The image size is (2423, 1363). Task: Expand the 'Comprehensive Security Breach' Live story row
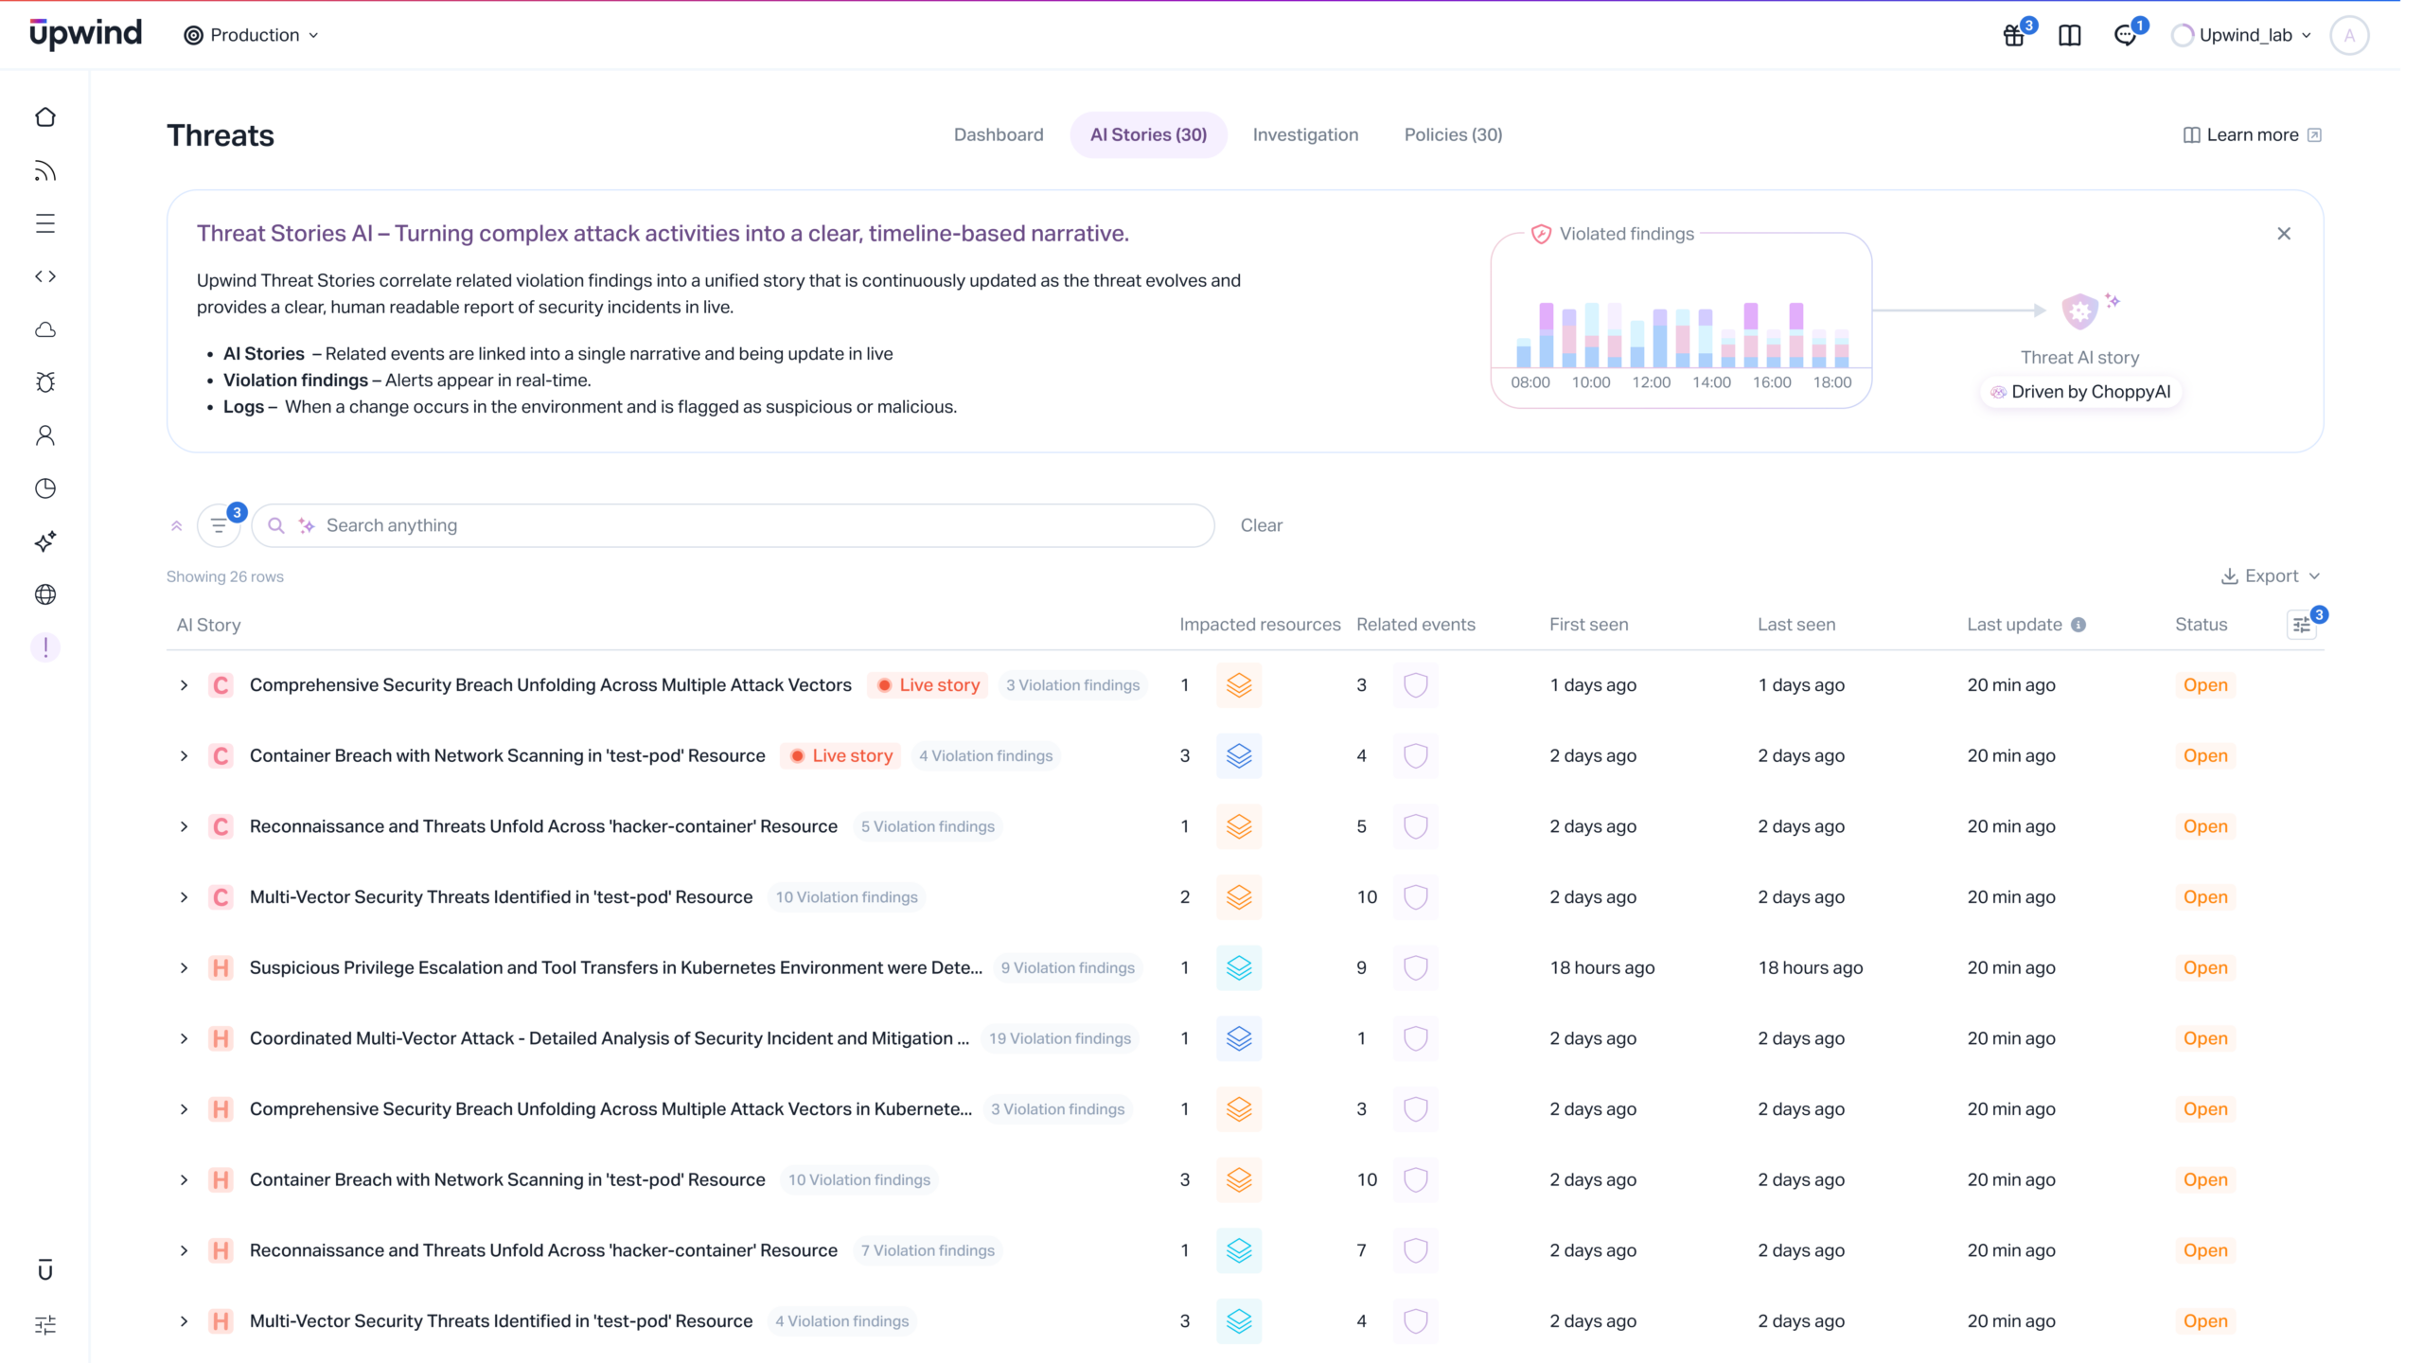click(x=184, y=685)
